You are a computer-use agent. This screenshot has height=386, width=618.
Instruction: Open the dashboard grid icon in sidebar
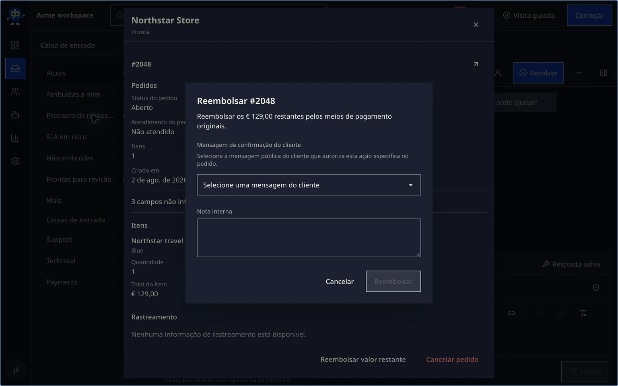coord(15,45)
